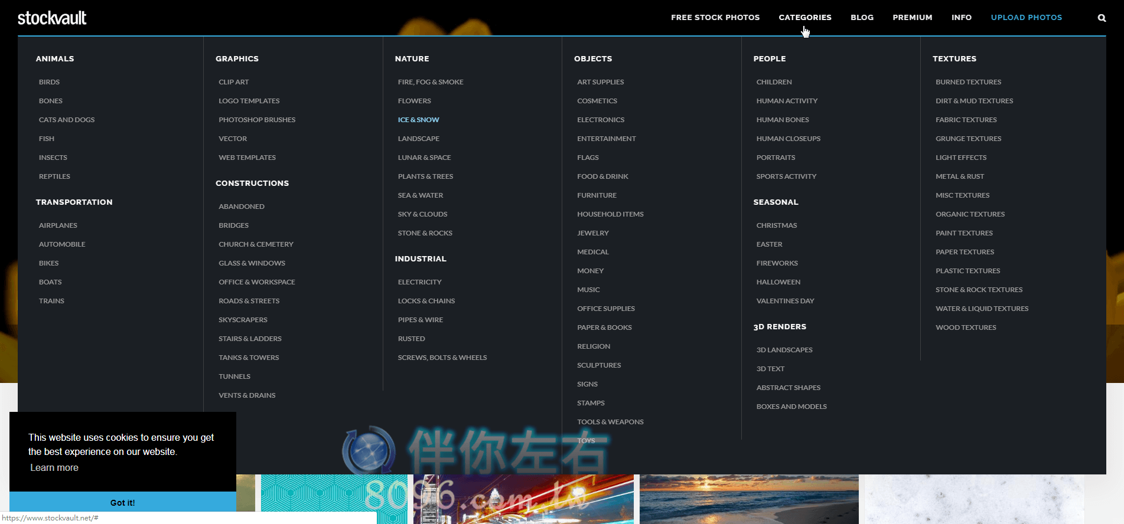
Task: Browse the Skyscrapers category
Action: coord(243,320)
